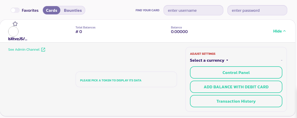This screenshot has width=297, height=118.
Task: Click the 0.00000 Balance value
Action: tap(179, 32)
